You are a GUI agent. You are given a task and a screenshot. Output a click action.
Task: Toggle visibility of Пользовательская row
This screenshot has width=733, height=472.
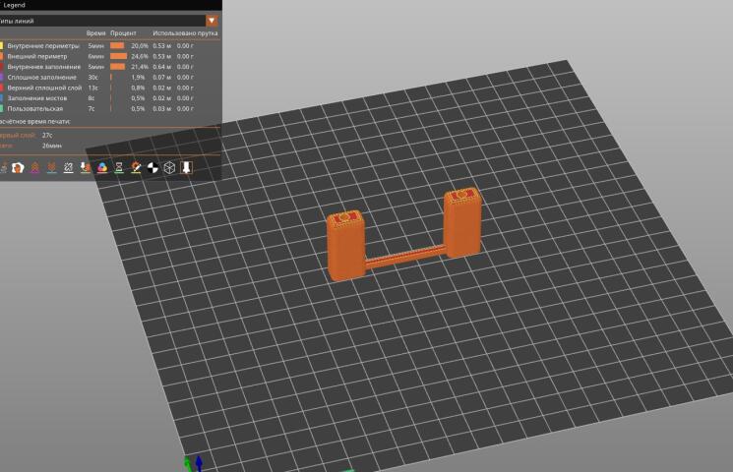pos(110,108)
